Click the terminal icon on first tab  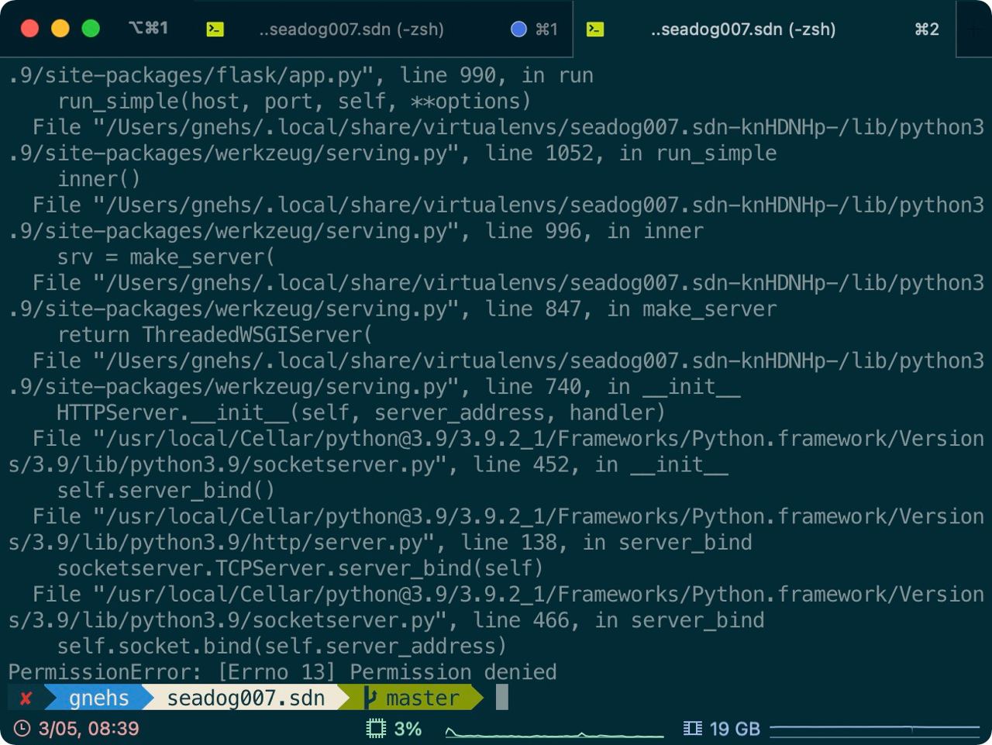[215, 29]
